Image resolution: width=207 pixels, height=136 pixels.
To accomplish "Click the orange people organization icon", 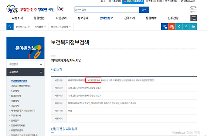I will [x=172, y=27].
